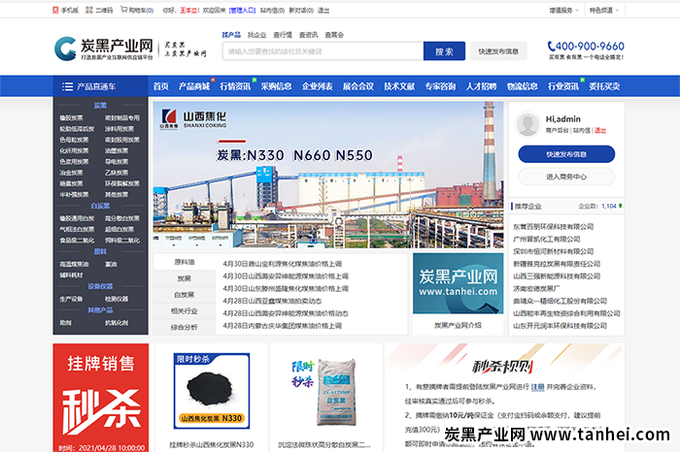Open the 技术文献 nav item

[399, 86]
